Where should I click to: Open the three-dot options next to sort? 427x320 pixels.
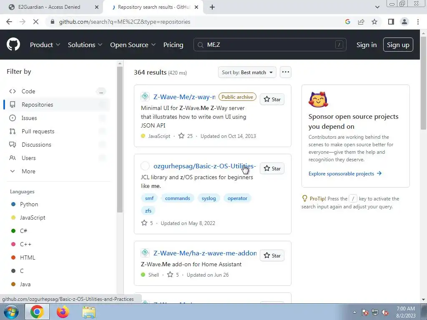tap(285, 72)
